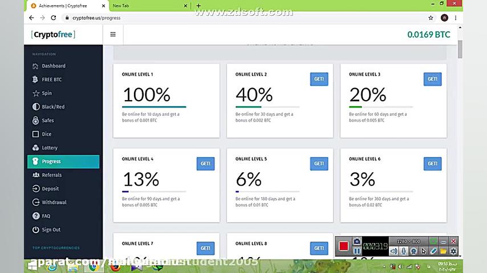
Task: Claim the Online Level 2 GET! bonus
Action: coord(319,79)
